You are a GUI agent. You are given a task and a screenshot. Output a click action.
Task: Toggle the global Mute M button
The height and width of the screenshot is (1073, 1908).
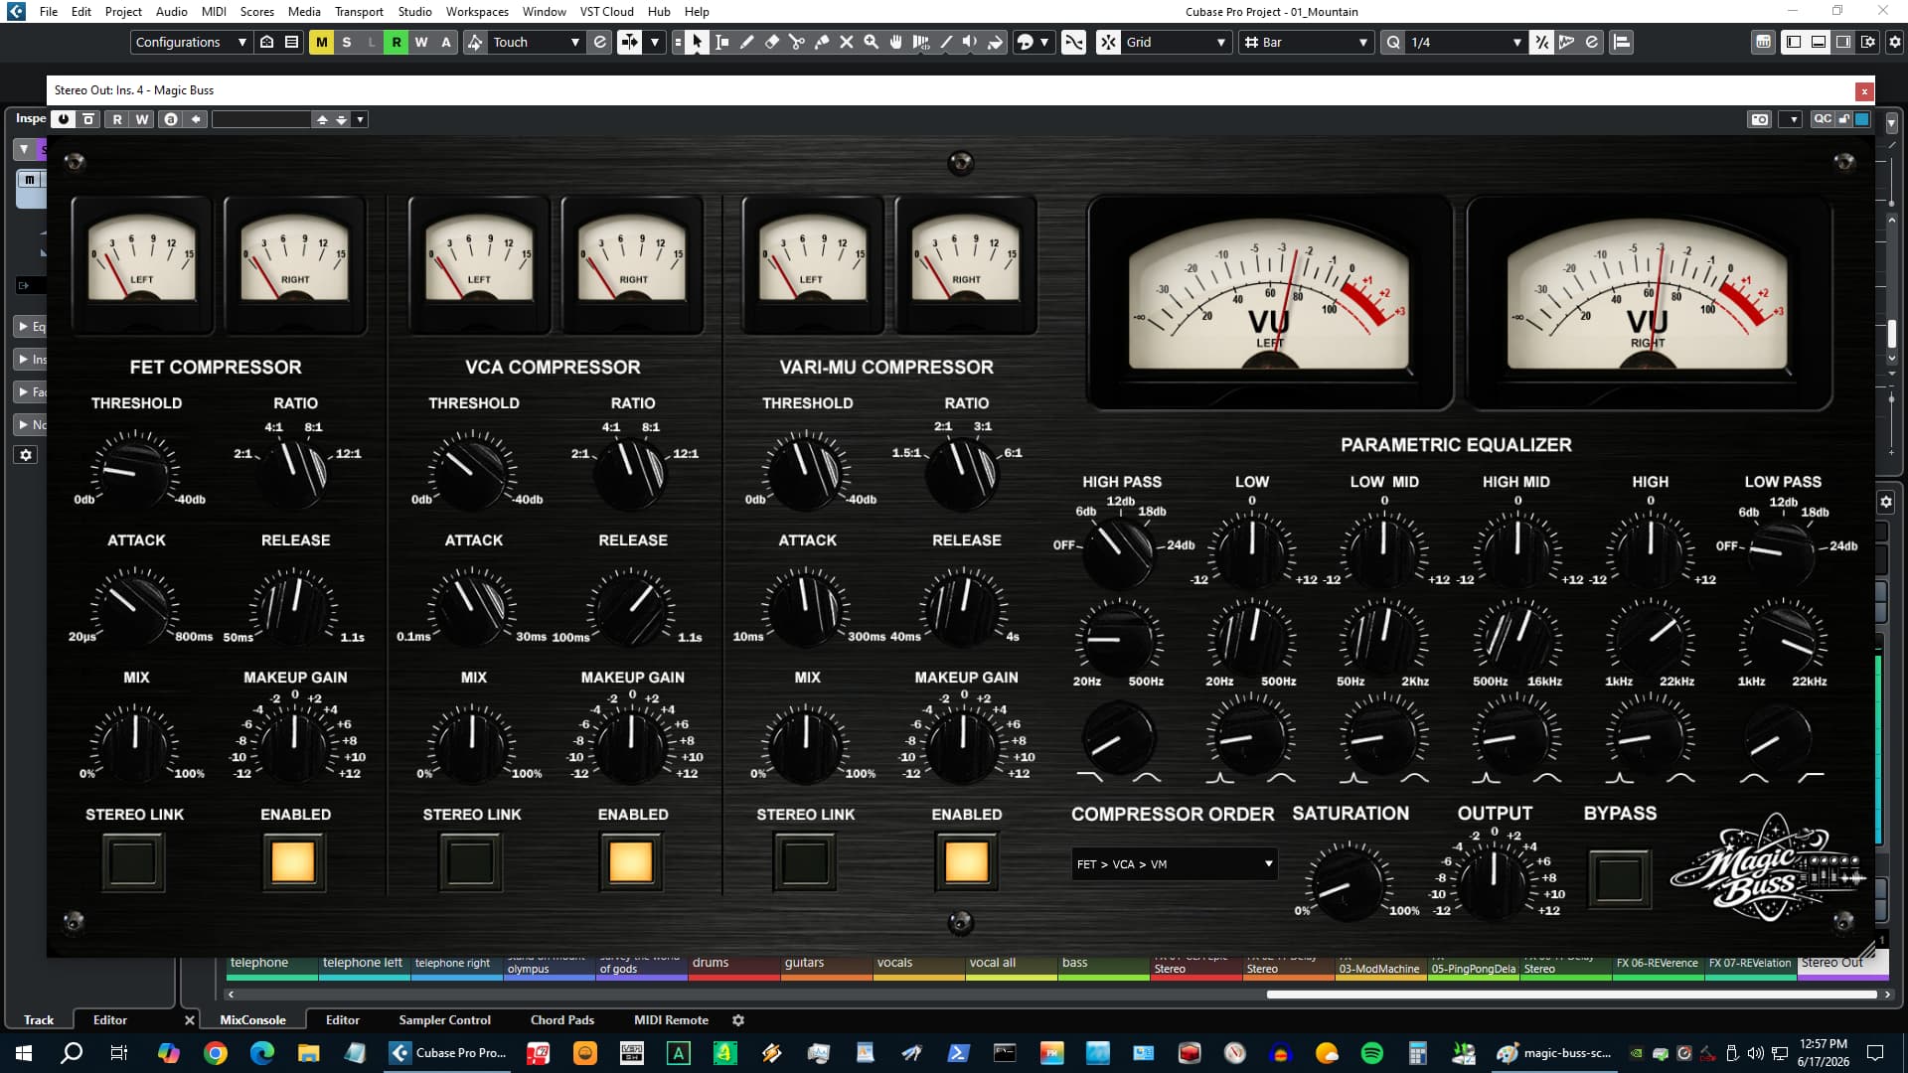click(321, 42)
